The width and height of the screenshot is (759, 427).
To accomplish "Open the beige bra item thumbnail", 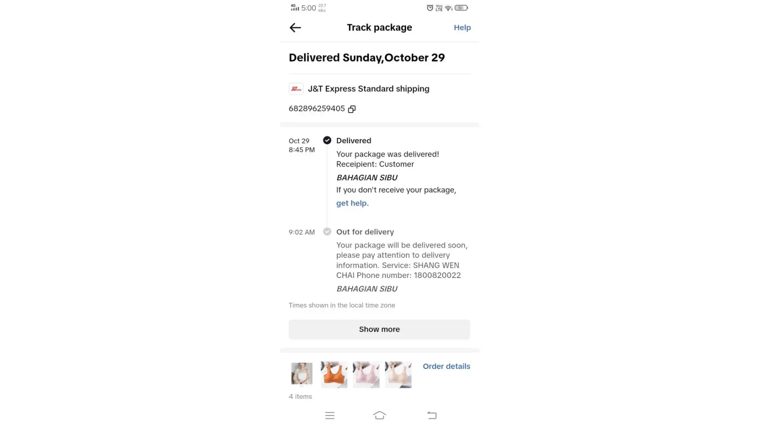I will [x=398, y=374].
